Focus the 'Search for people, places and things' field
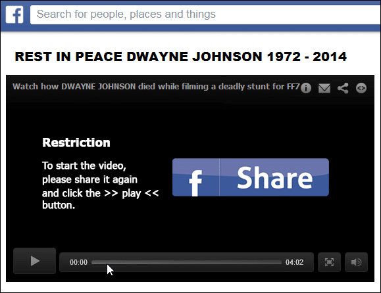 pyautogui.click(x=205, y=14)
